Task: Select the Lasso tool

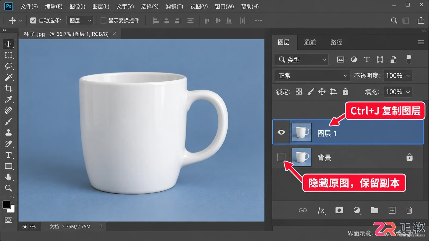Action: coord(8,66)
